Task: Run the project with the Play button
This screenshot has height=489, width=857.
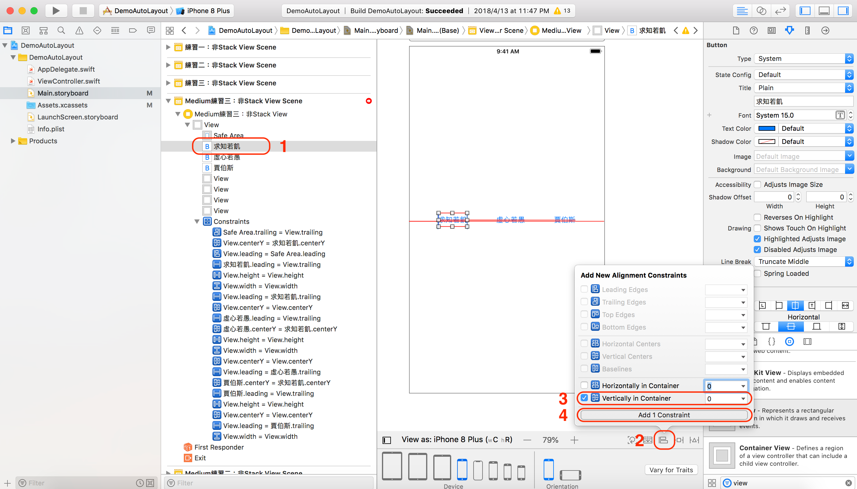Action: pos(56,10)
